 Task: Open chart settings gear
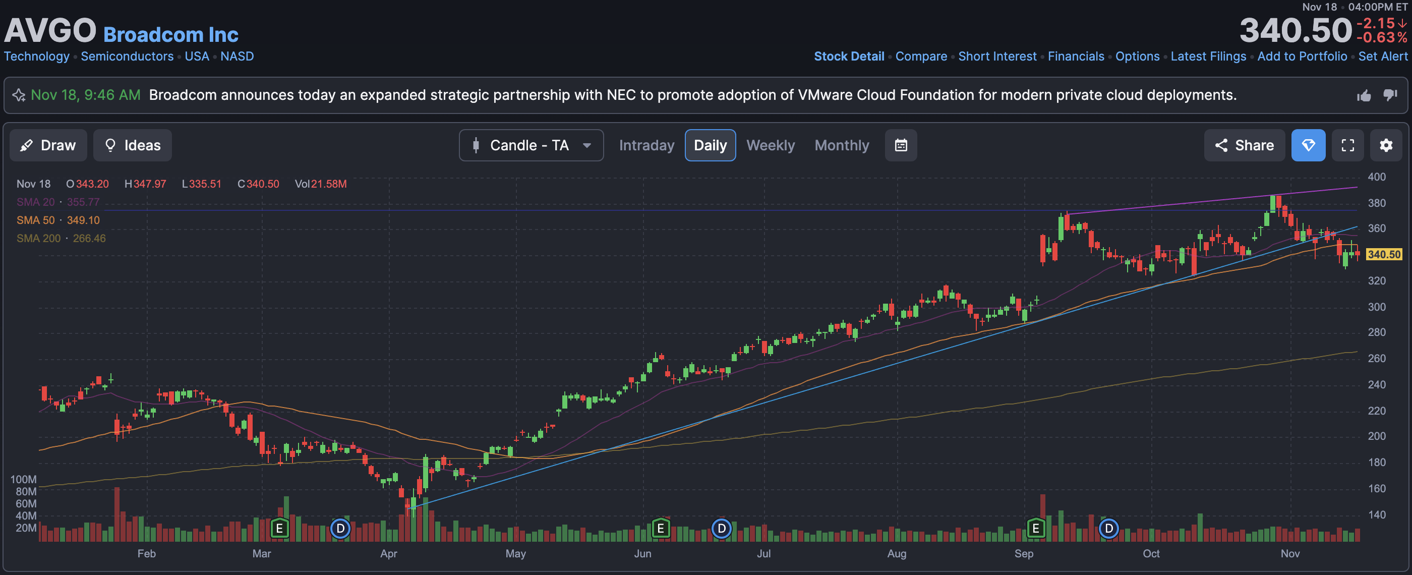pyautogui.click(x=1386, y=145)
